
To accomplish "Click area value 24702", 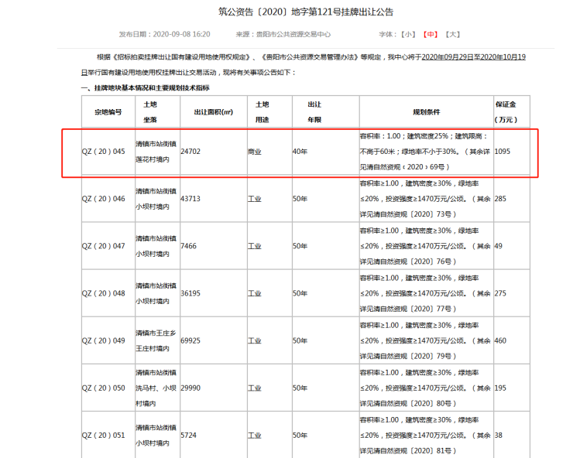I will [x=190, y=152].
